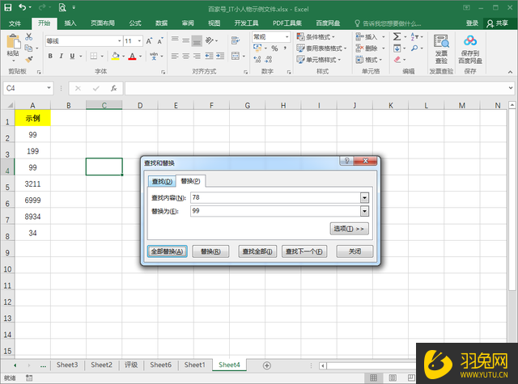Open Conditional Formatting (条件格式) dropdown

(x=316, y=36)
